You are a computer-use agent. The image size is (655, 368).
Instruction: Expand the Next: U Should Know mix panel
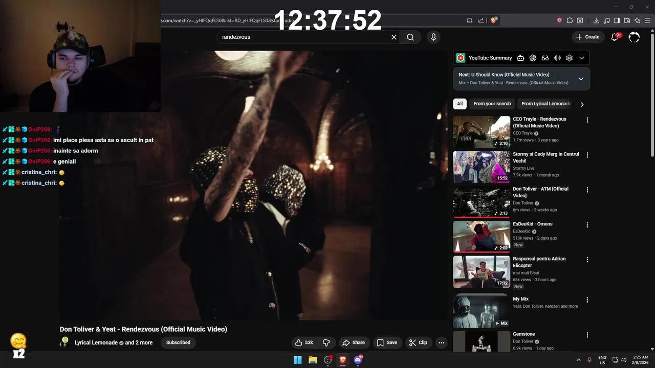click(581, 79)
